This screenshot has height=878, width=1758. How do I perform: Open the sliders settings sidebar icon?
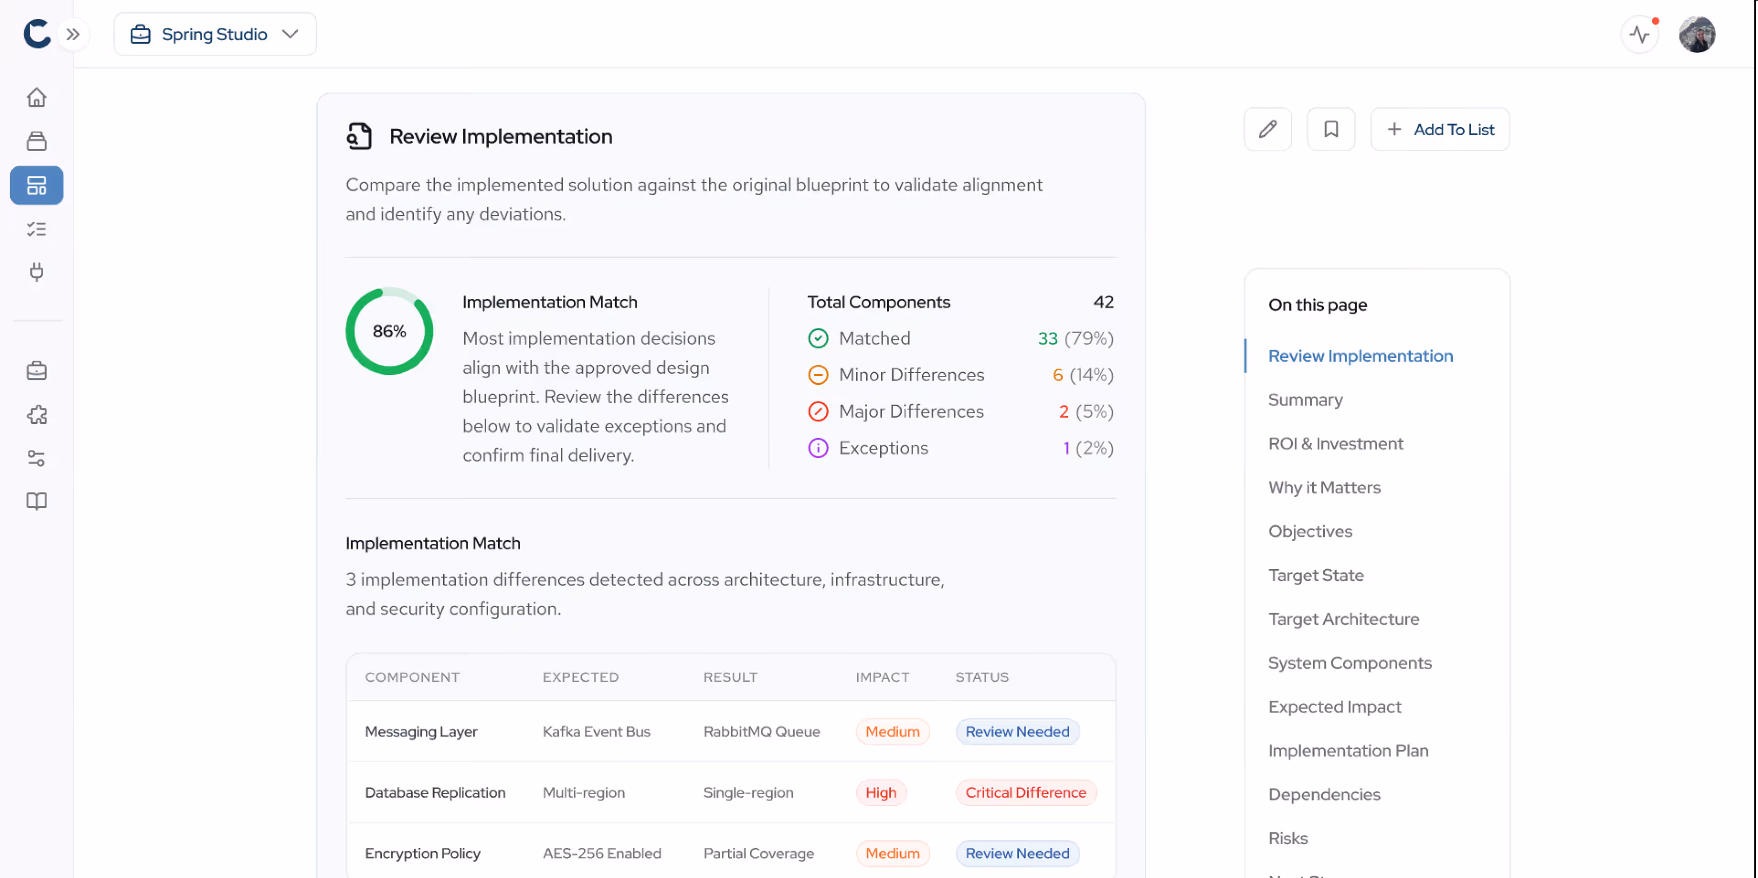pyautogui.click(x=37, y=458)
